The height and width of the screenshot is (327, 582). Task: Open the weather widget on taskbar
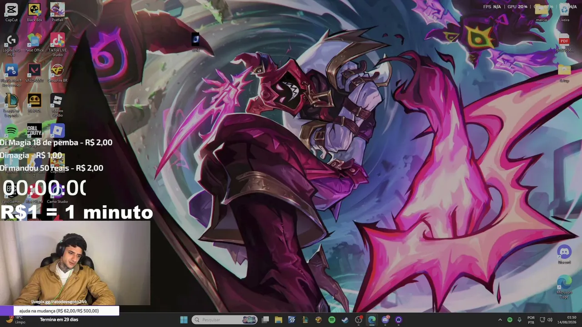15,320
